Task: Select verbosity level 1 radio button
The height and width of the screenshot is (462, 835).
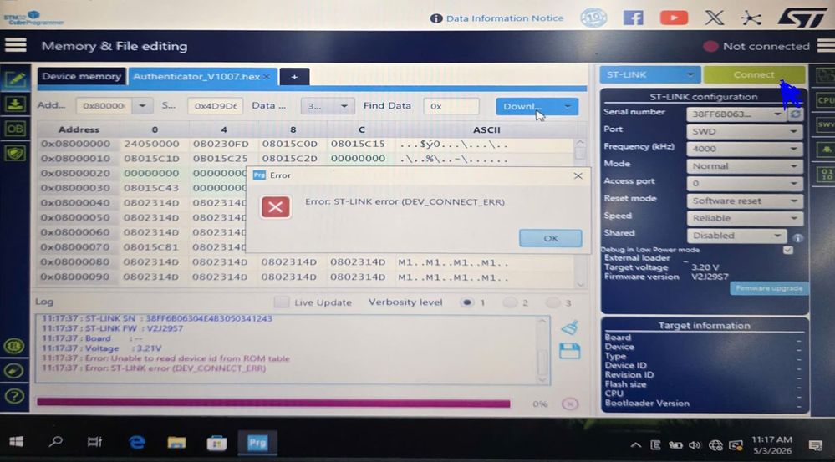Action: tap(467, 302)
